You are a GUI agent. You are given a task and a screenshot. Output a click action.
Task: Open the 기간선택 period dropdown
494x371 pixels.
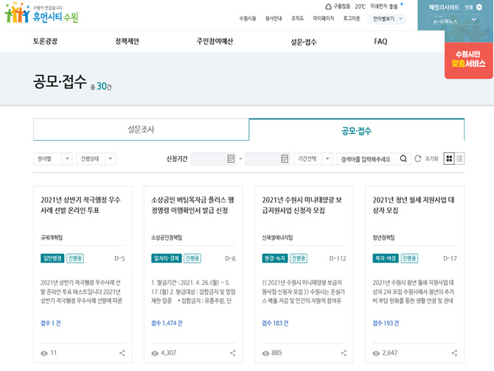[313, 159]
